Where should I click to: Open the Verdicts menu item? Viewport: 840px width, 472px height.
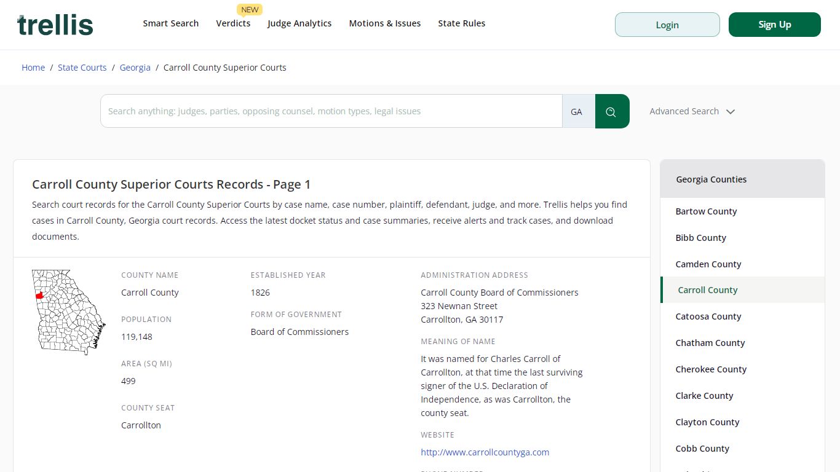click(x=233, y=23)
